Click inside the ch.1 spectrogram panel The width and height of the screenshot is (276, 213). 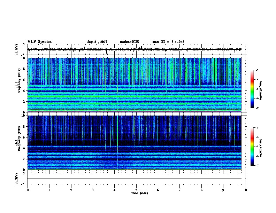coord(135,85)
